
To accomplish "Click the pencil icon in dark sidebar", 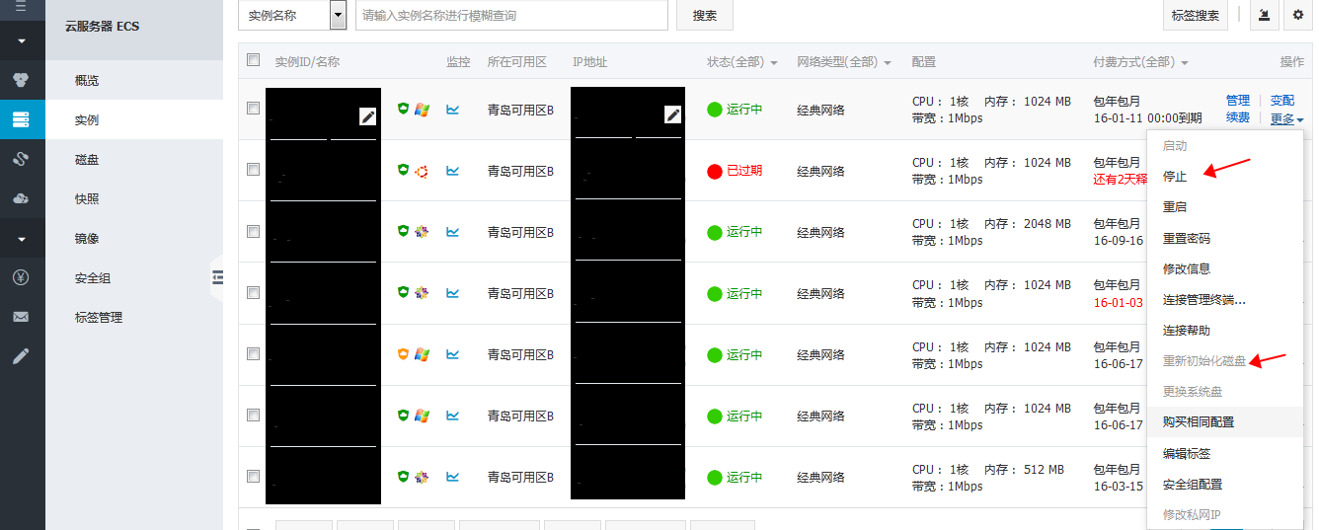I will 22,356.
